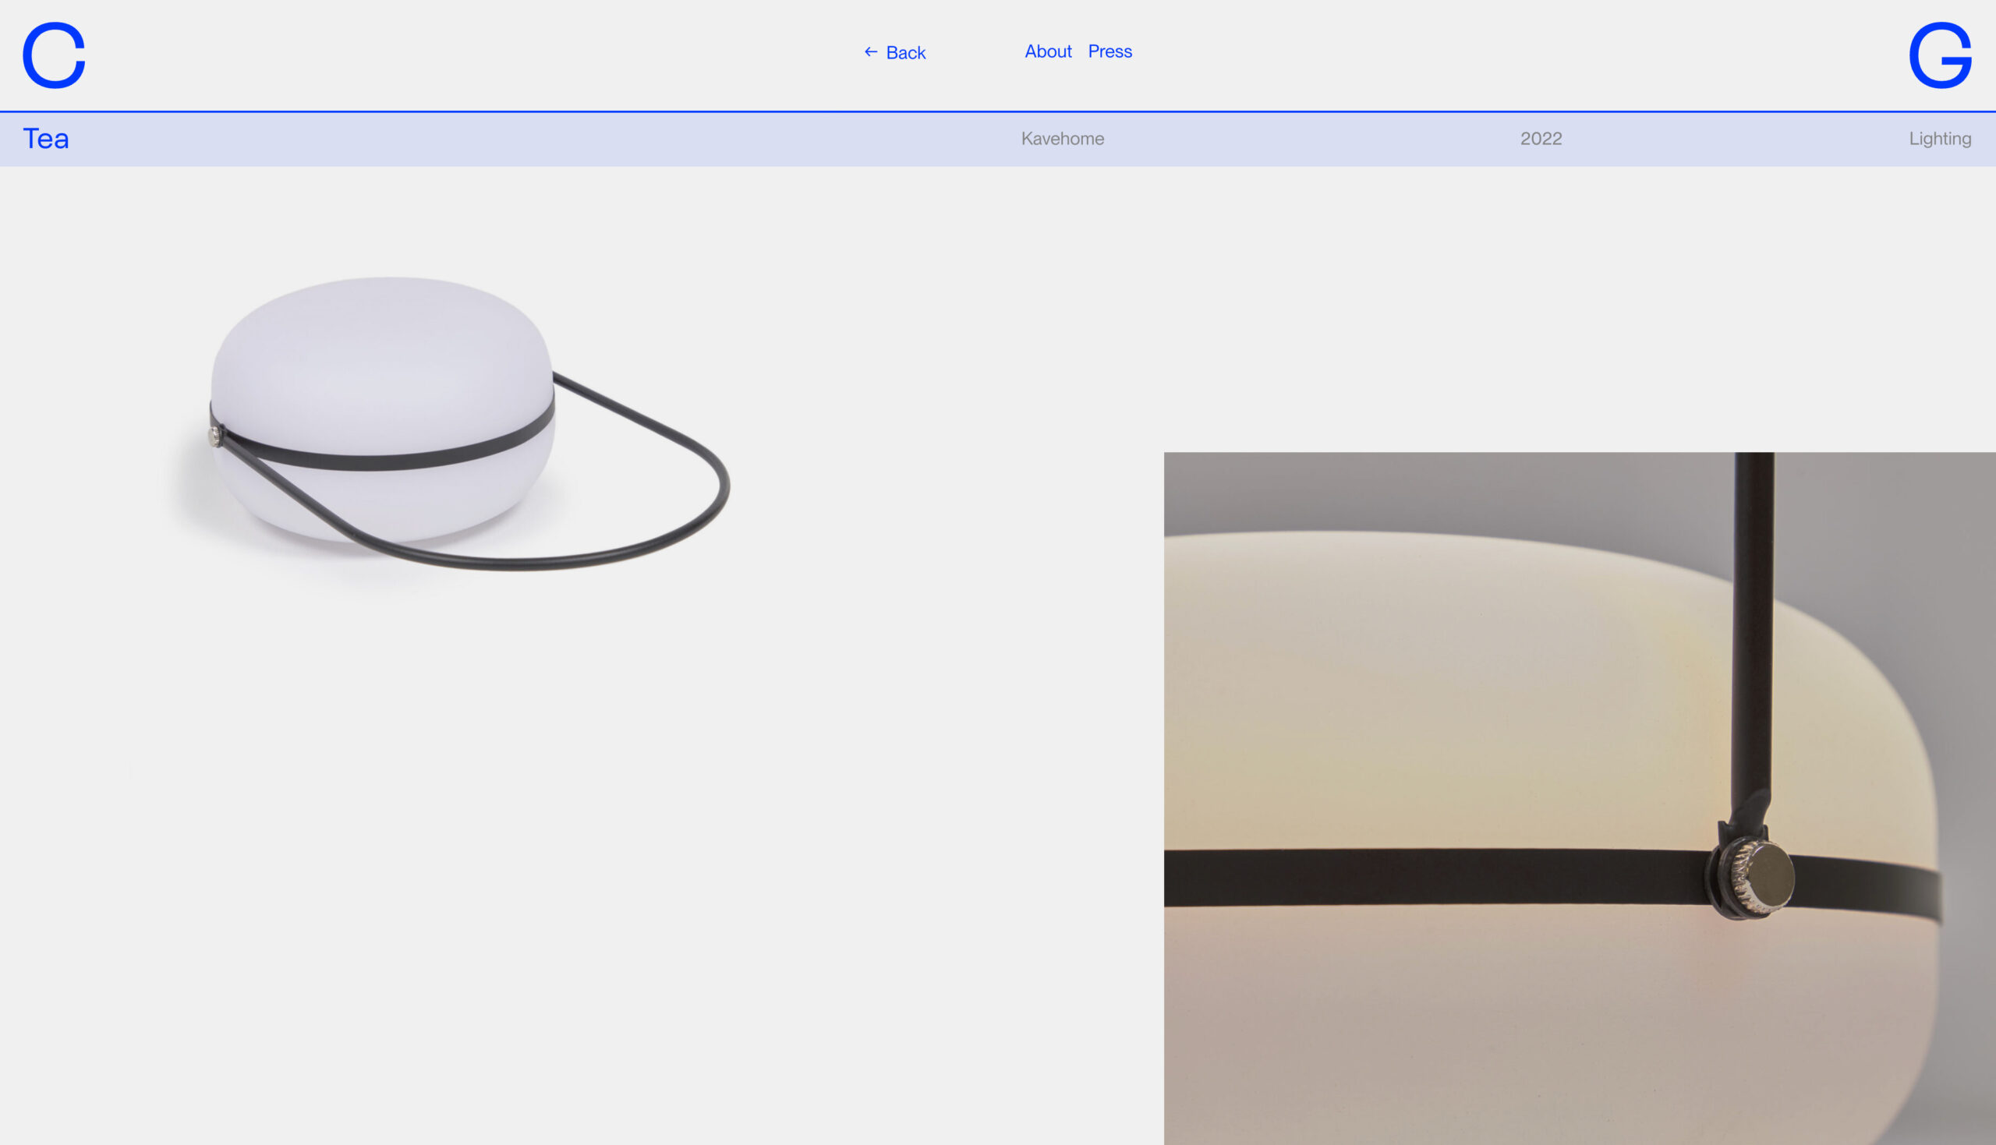Screen dimensions: 1996x1145
Task: Open the Press page
Action: coord(1109,52)
